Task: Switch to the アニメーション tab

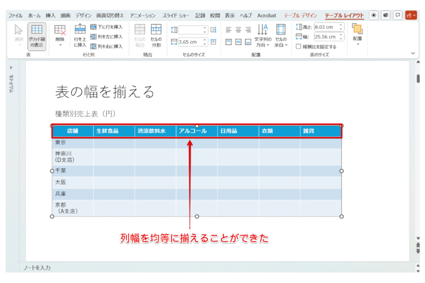Action: coord(142,15)
